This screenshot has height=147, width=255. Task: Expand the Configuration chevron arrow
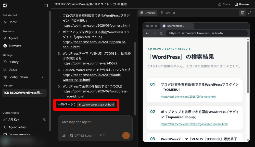[x=42, y=77]
